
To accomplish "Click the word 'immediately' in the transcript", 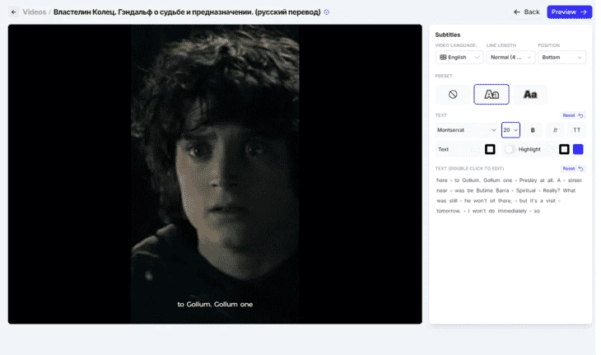I will click(512, 211).
